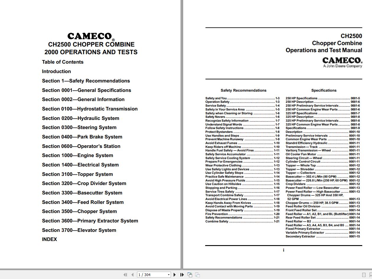The height and width of the screenshot is (279, 372).
Task: Open Section 1—Safety Recommendations
Action: pos(86,81)
